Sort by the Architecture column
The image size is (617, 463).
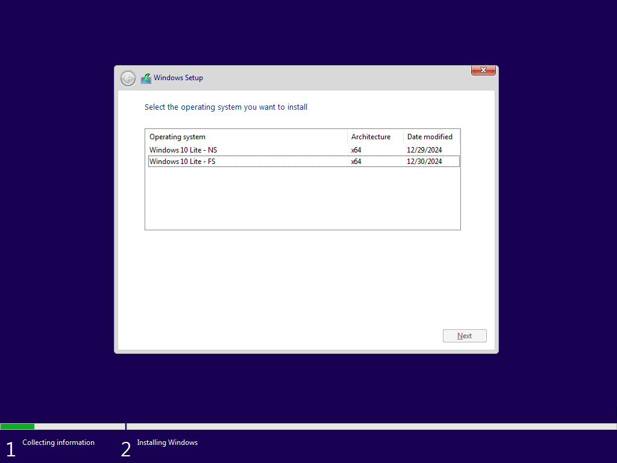click(371, 137)
